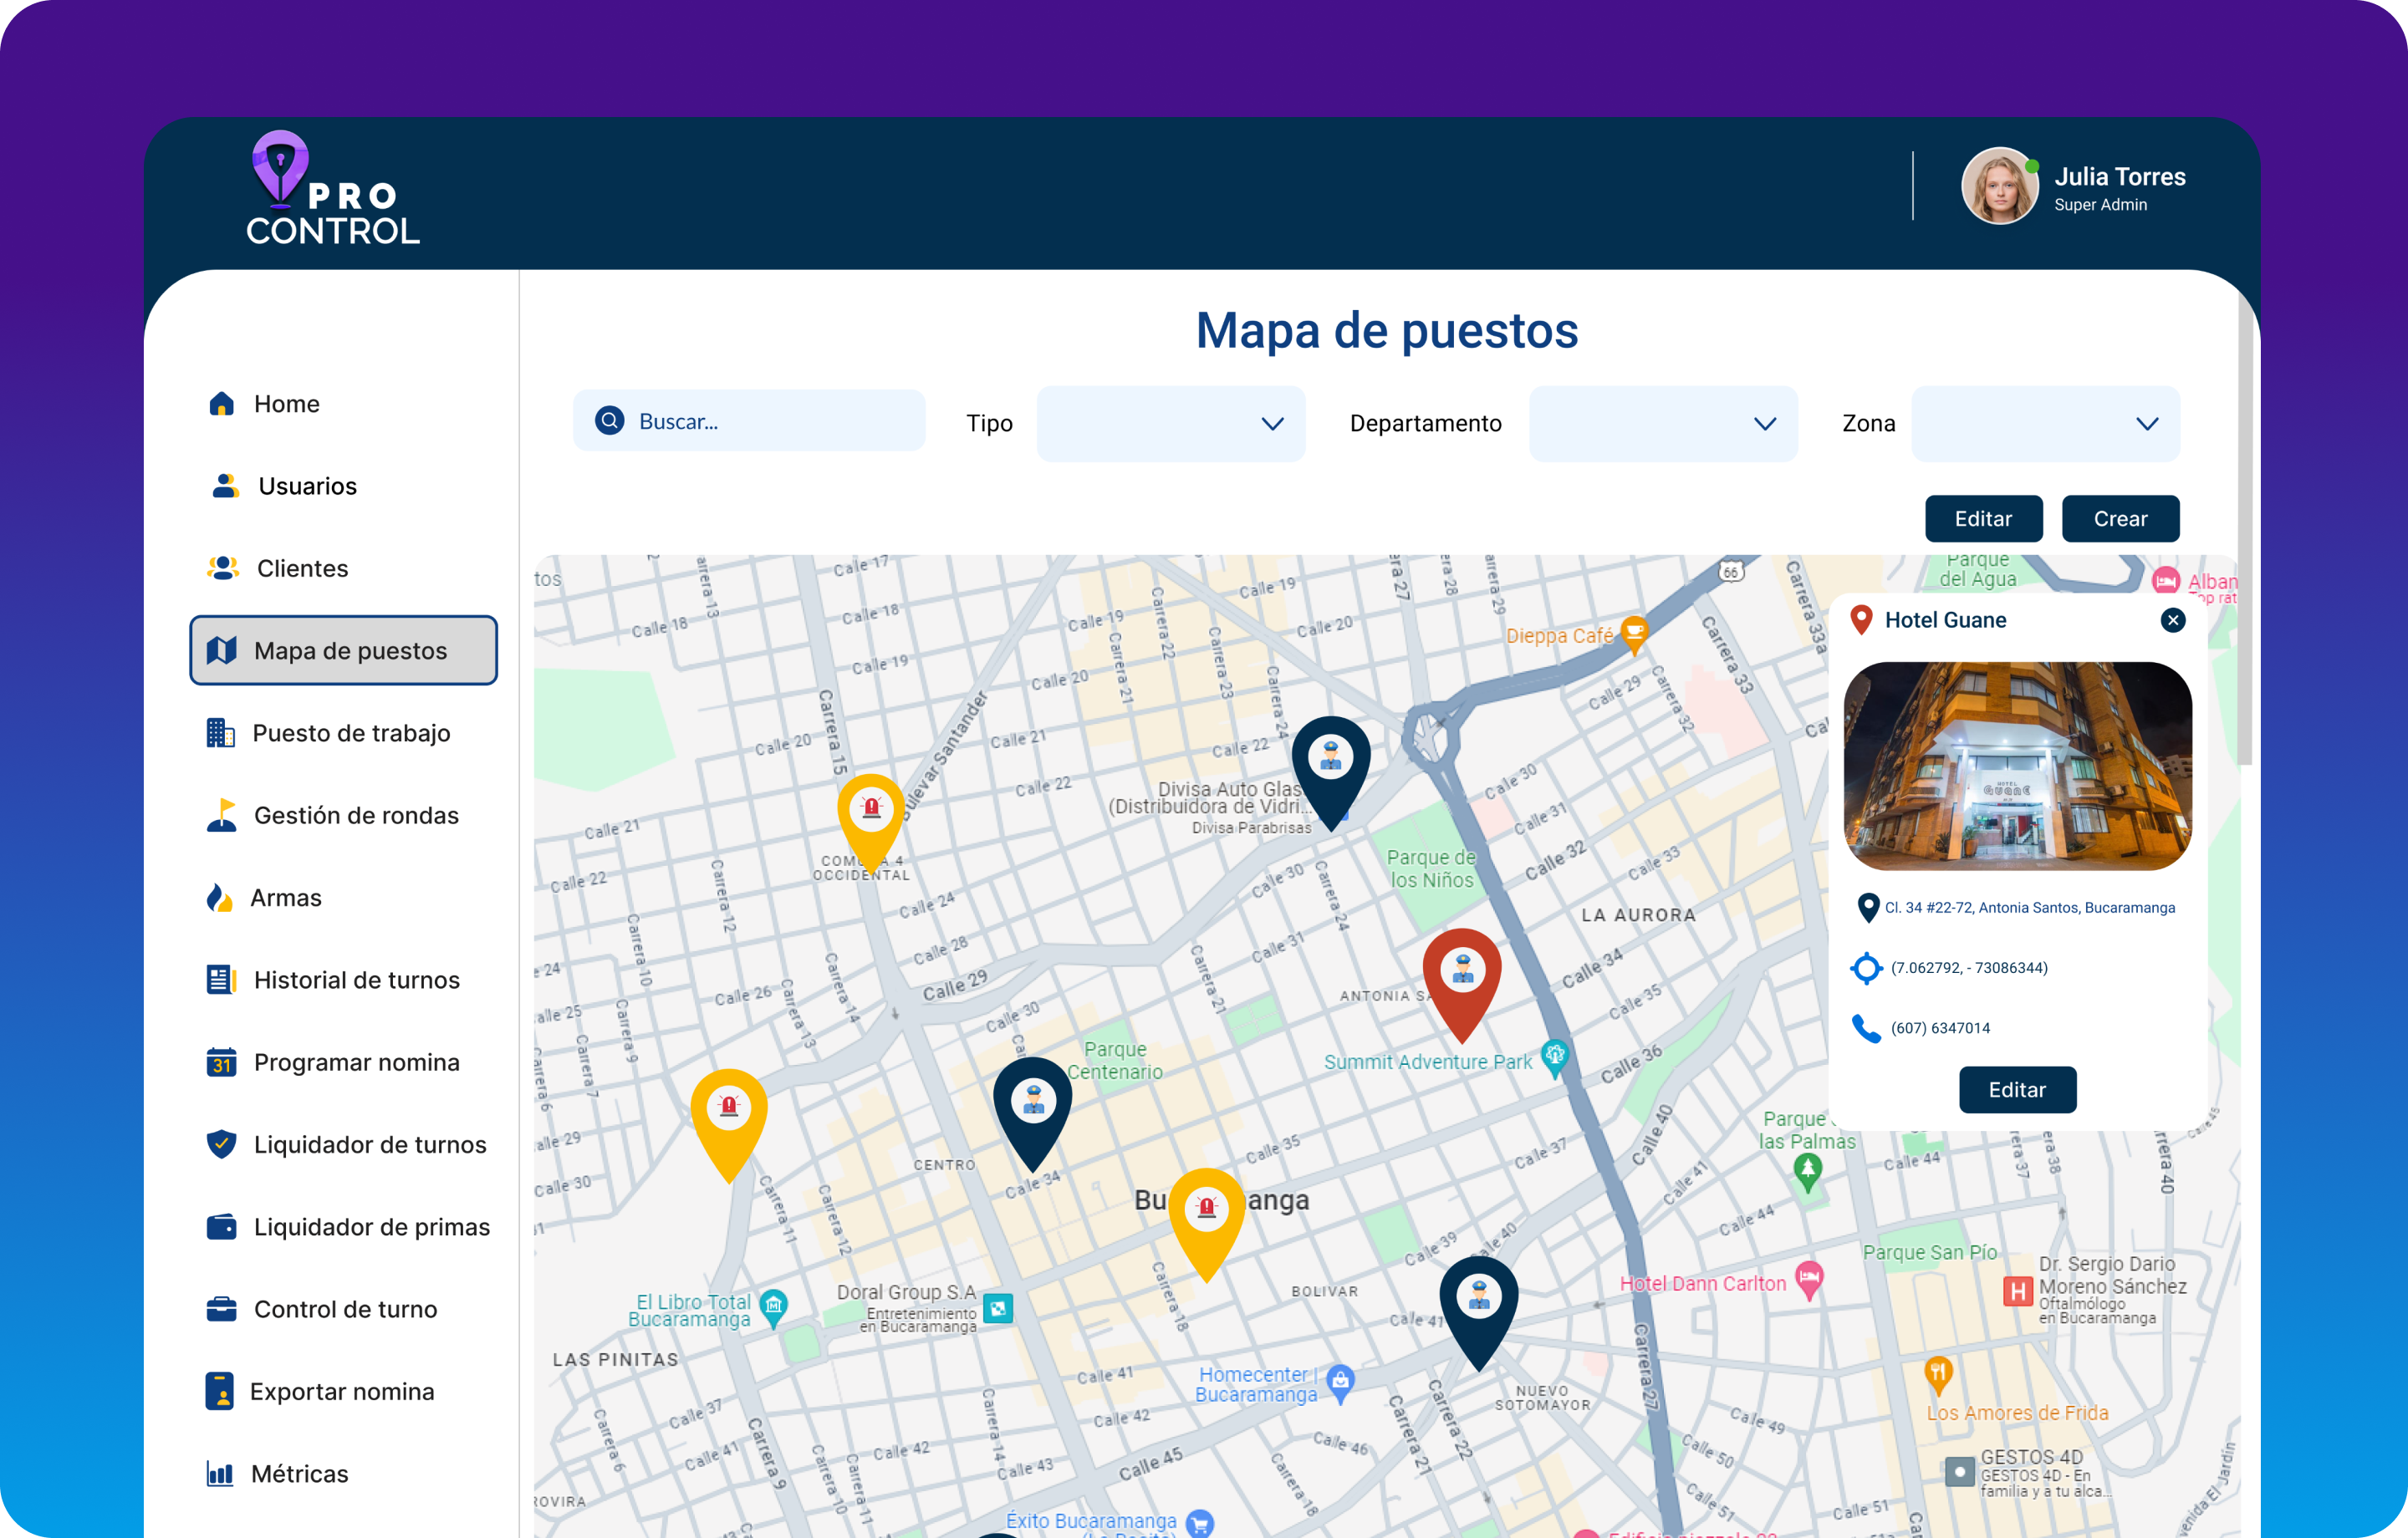Click the Programar nomina calendar icon
The width and height of the screenshot is (2408, 1538).
(221, 1062)
